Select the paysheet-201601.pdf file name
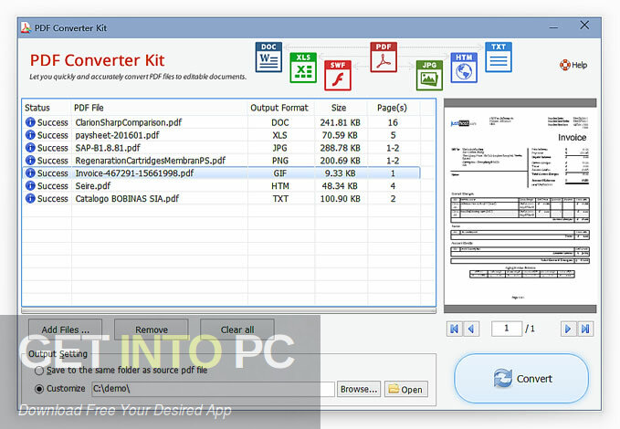The height and width of the screenshot is (429, 620). click(x=118, y=135)
